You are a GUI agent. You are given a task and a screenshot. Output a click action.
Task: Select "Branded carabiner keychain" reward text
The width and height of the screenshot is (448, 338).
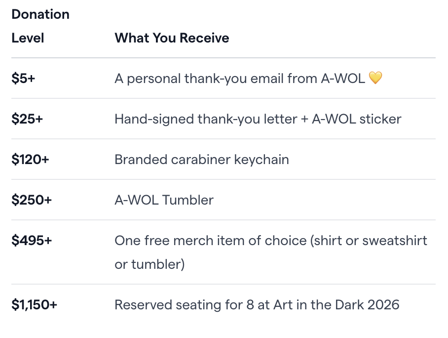(202, 160)
